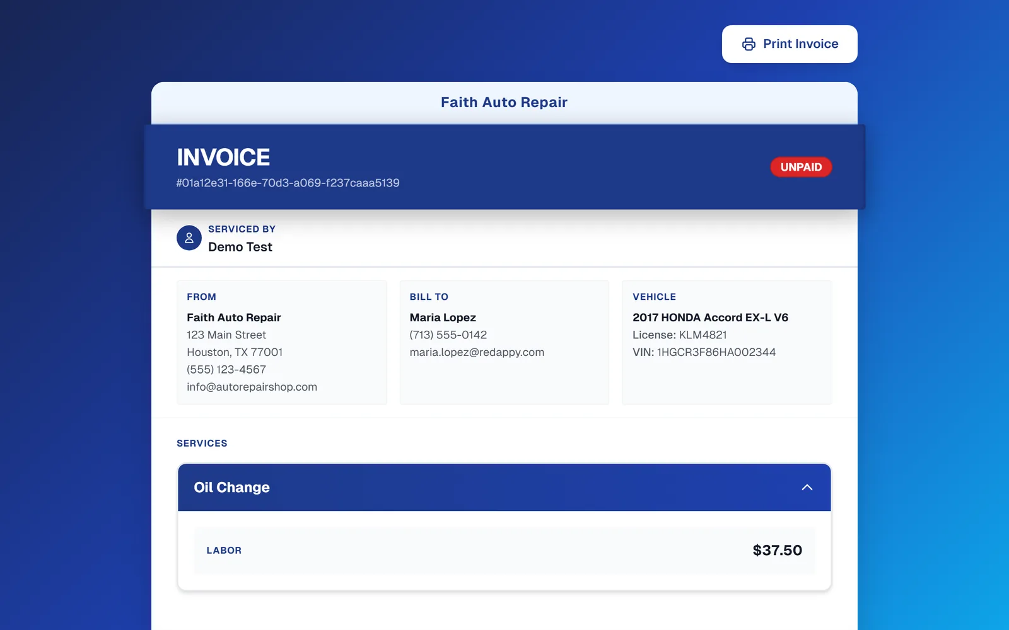Image resolution: width=1009 pixels, height=630 pixels.
Task: Click the FROM section label
Action: pos(202,297)
